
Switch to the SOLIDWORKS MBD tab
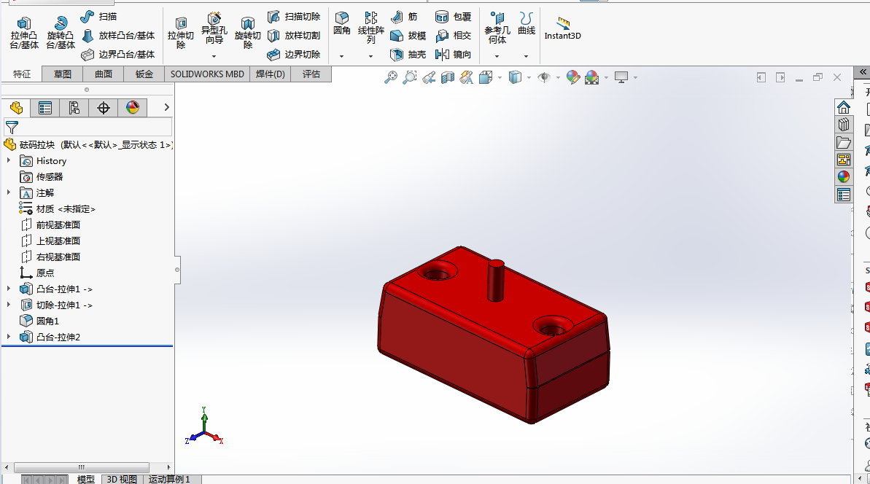pos(207,74)
